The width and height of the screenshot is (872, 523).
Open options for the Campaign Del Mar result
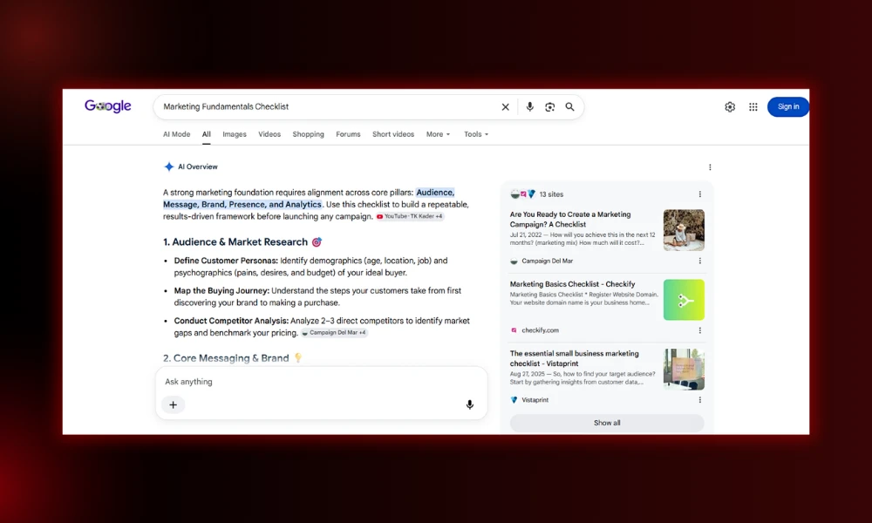pos(699,261)
